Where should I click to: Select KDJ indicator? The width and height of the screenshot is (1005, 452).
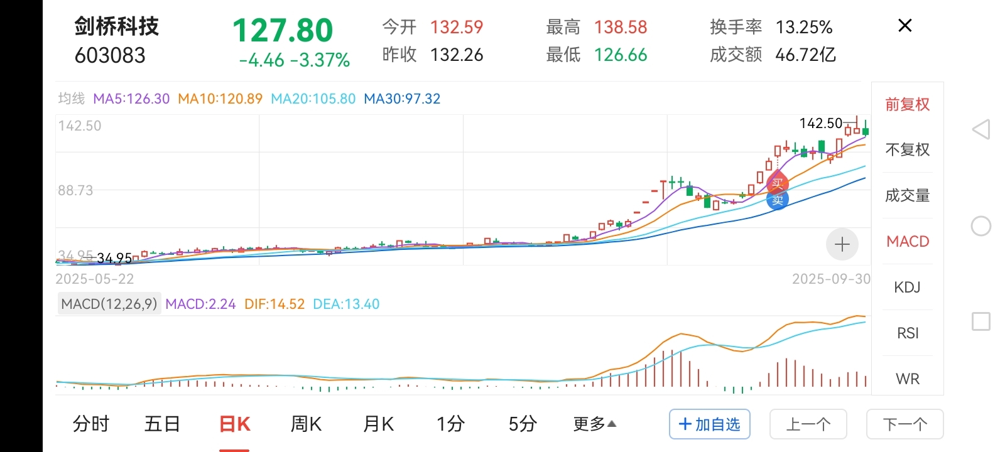pos(907,287)
